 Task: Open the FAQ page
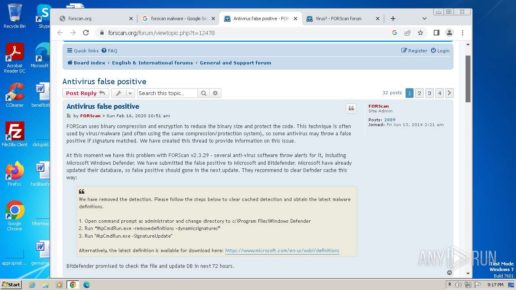click(109, 51)
